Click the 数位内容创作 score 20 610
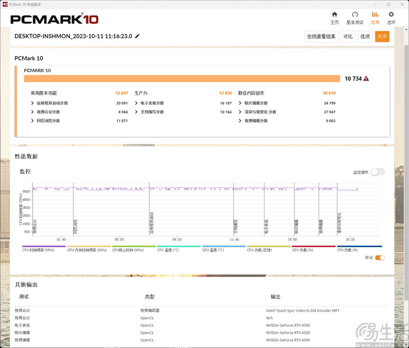This screenshot has width=409, height=348. pos(329,93)
